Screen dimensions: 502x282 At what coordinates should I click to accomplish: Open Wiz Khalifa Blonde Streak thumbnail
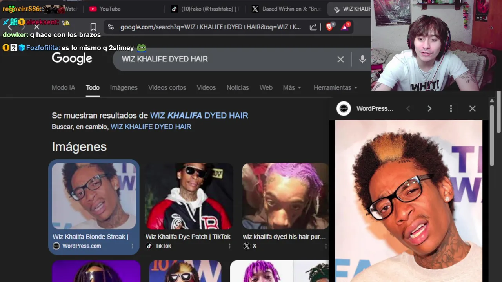(94, 196)
